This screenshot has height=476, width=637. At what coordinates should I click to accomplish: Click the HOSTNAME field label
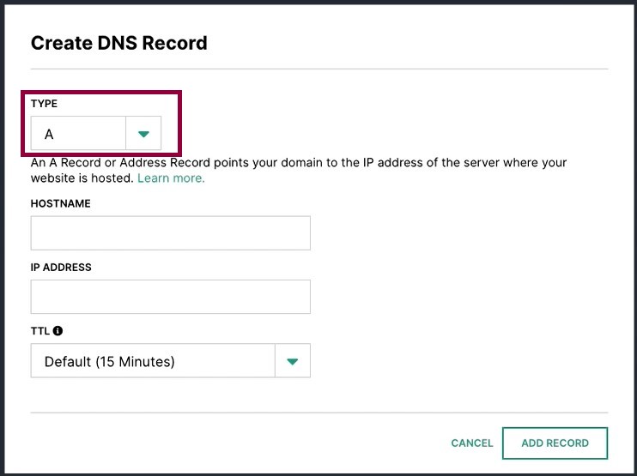(61, 203)
